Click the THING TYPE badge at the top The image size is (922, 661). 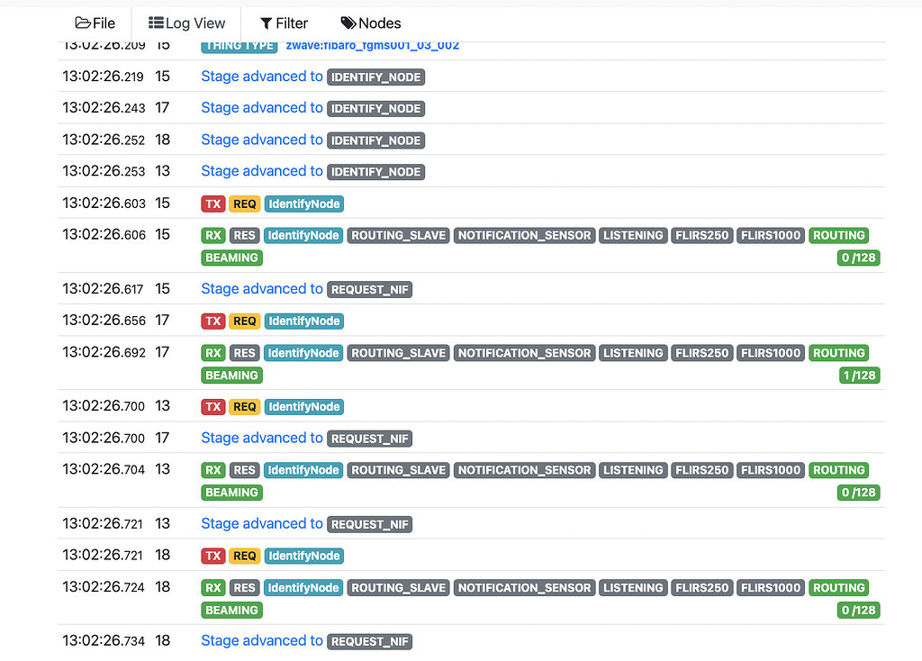[x=239, y=44]
